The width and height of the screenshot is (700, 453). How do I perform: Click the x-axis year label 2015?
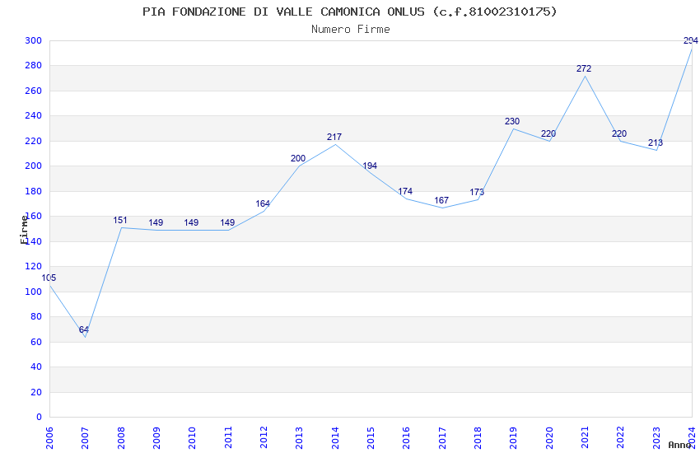pyautogui.click(x=371, y=438)
